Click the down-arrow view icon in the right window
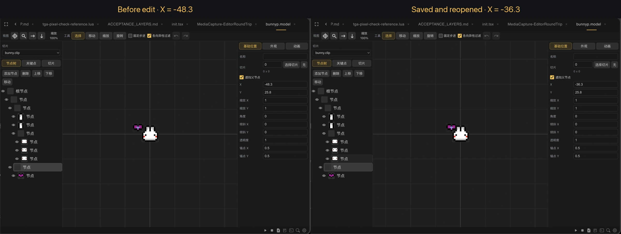621x234 pixels. point(352,36)
